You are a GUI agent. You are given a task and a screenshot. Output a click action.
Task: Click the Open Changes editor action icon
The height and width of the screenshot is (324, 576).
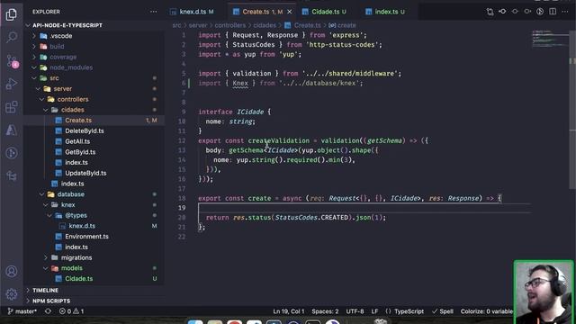click(x=490, y=12)
